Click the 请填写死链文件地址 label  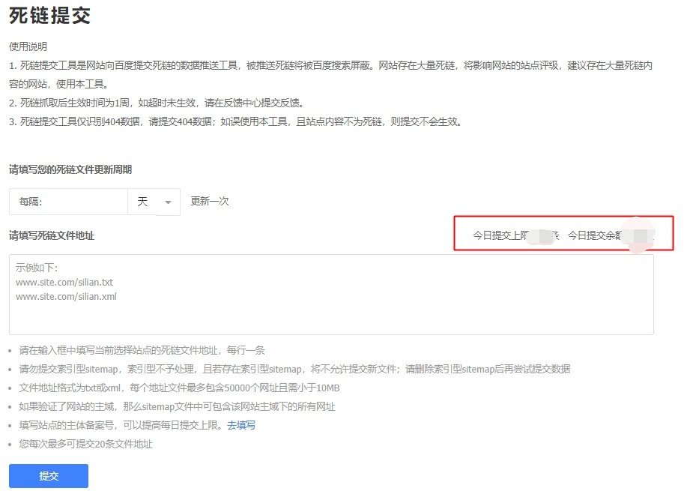pos(52,235)
